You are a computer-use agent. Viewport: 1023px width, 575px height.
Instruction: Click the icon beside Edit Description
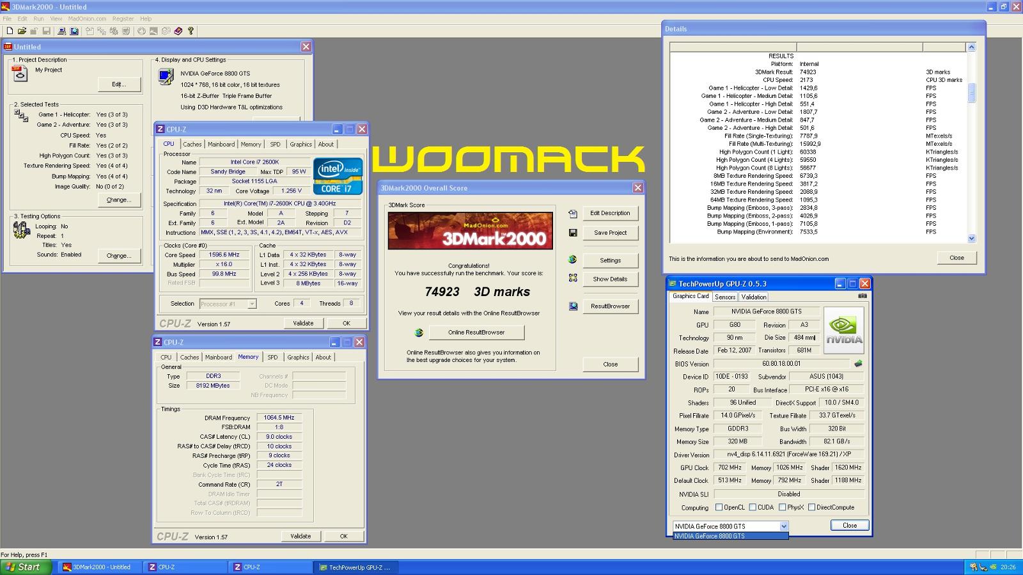coord(573,214)
